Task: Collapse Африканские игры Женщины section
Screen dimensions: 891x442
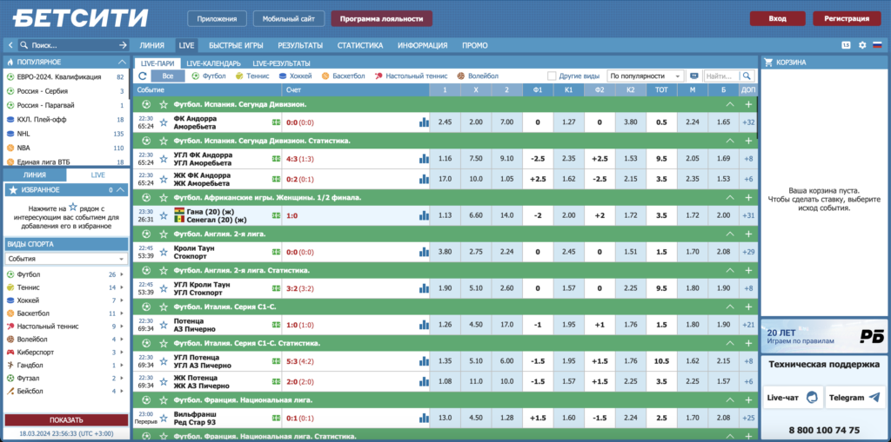Action: tap(730, 197)
